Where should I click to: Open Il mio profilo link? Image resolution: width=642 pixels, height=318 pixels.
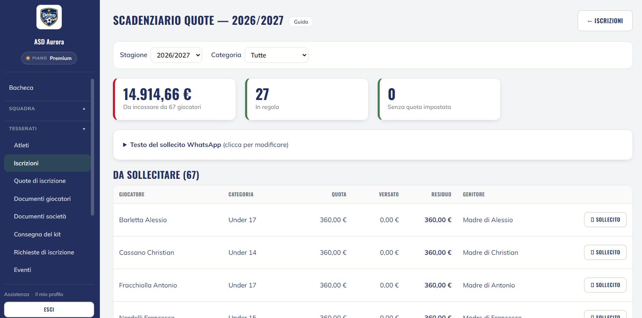pyautogui.click(x=49, y=294)
